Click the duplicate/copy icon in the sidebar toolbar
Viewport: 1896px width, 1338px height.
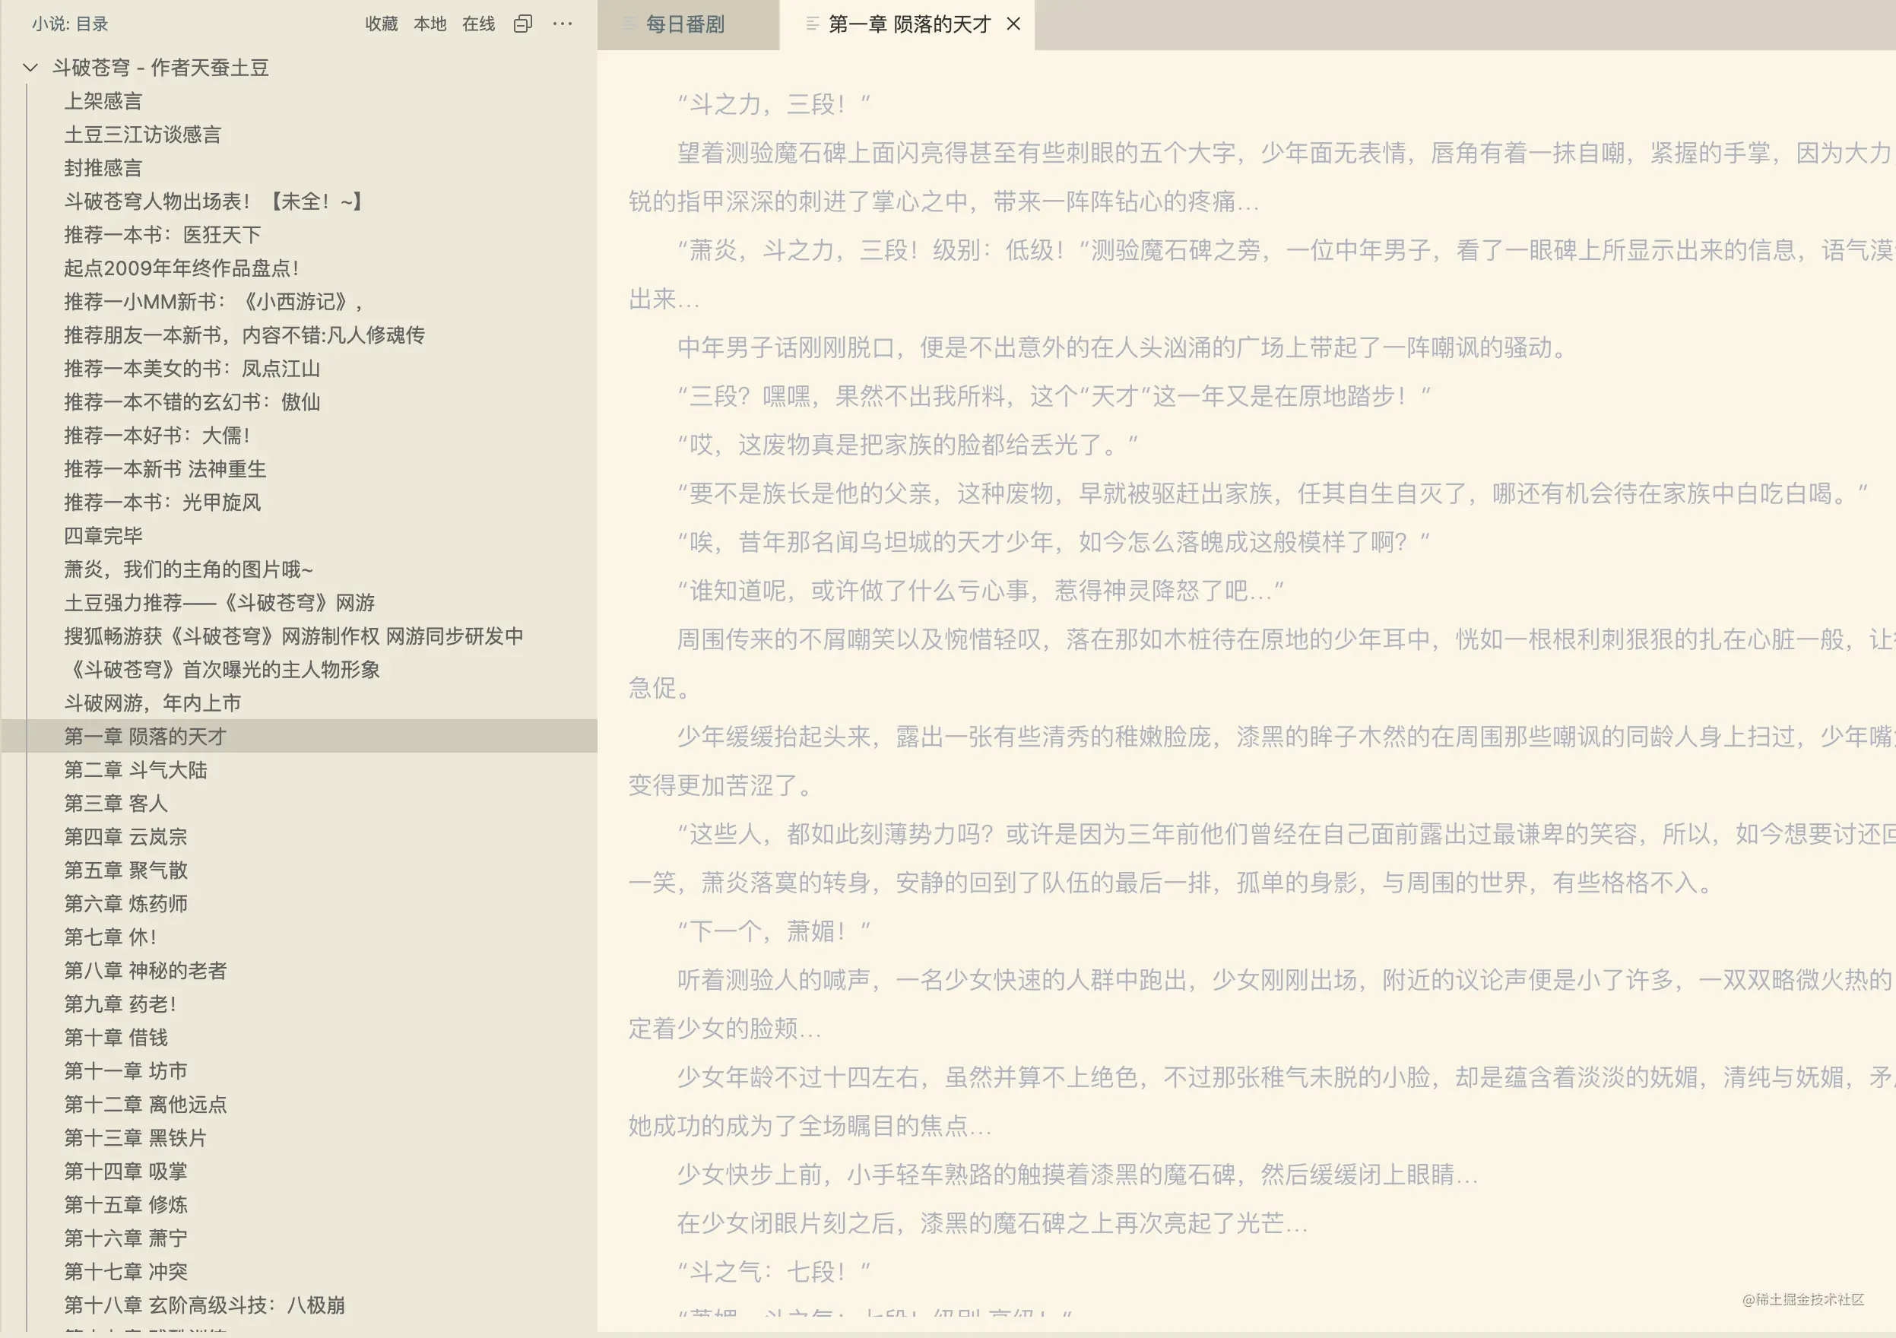(x=522, y=25)
